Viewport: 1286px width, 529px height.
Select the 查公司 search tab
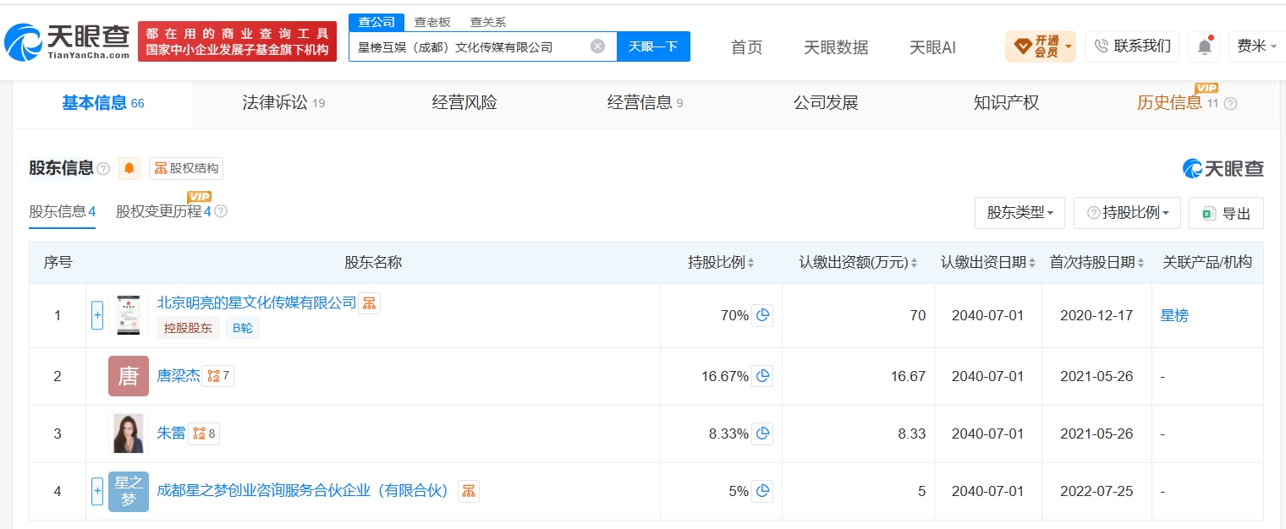376,22
